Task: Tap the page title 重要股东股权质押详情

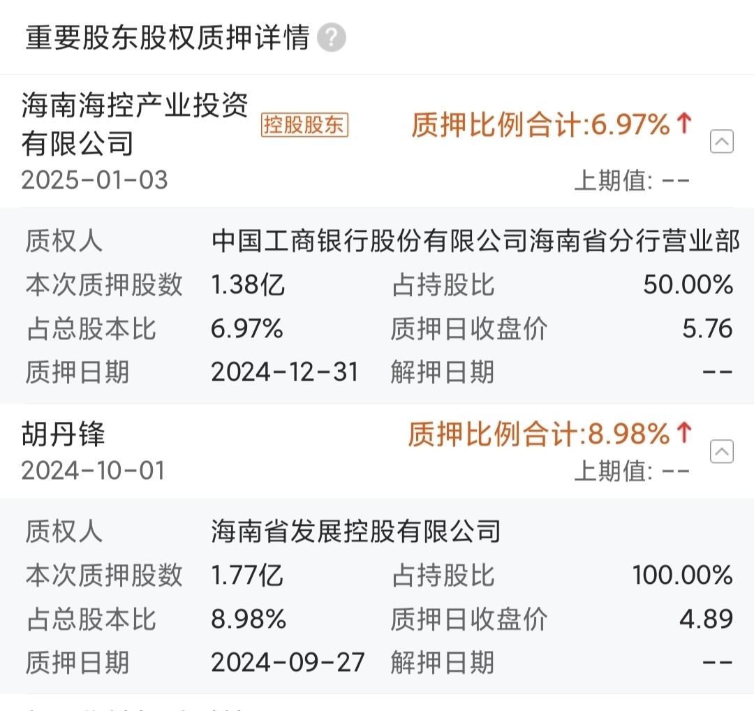Action: (168, 38)
